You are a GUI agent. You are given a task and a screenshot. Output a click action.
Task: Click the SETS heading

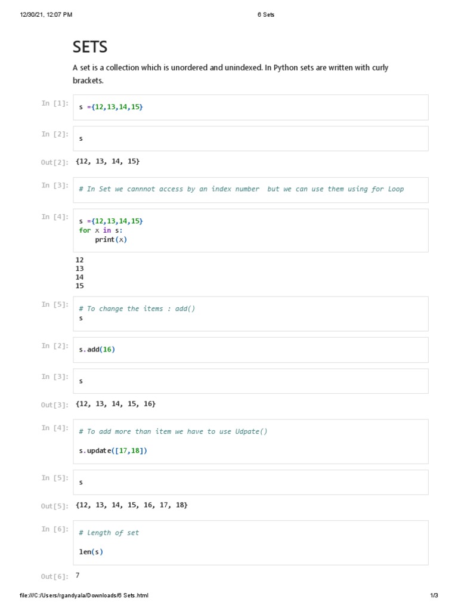tap(90, 47)
